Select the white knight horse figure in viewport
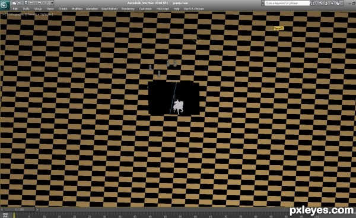The height and width of the screenshot is (218, 356). pos(178,107)
